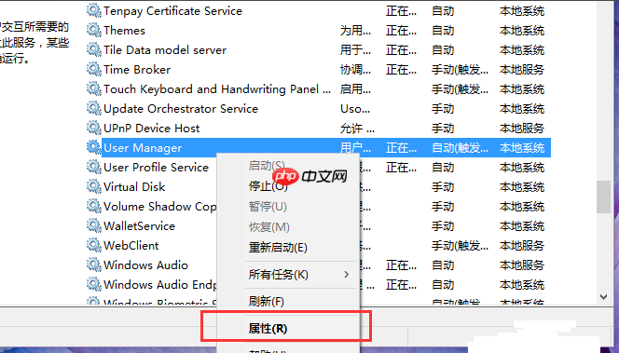This screenshot has height=353, width=619.
Task: Click the WalletService gear icon
Action: [94, 225]
